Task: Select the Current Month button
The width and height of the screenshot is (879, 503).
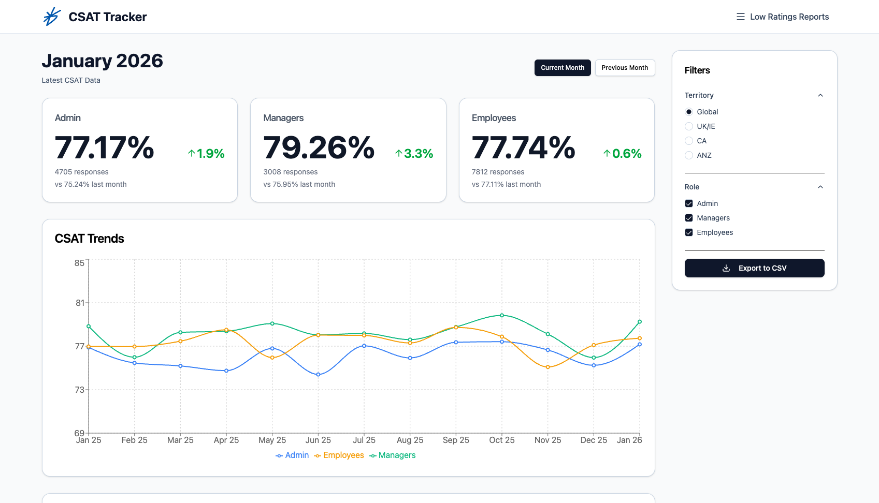Action: tap(563, 68)
